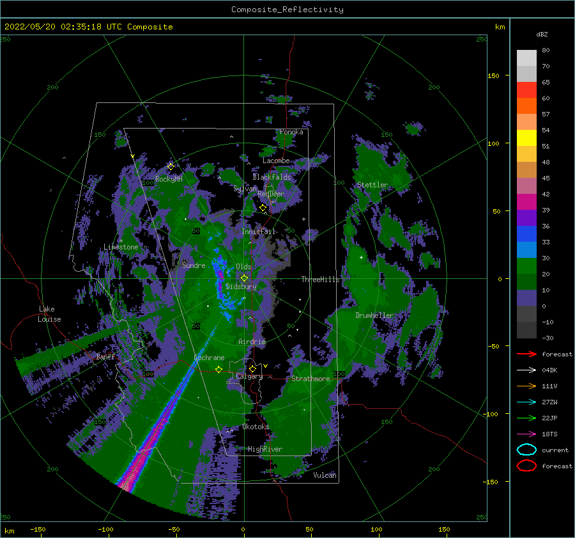Click the Cochrane label

click(x=209, y=358)
